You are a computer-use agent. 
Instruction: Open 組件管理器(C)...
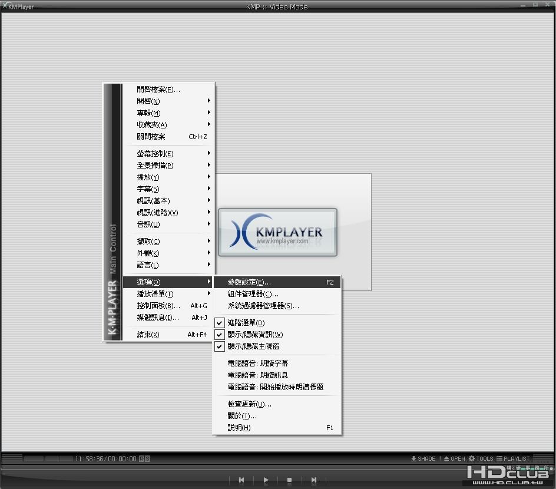277,293
